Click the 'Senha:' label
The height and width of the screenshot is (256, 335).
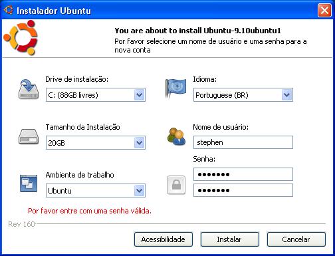click(x=204, y=159)
